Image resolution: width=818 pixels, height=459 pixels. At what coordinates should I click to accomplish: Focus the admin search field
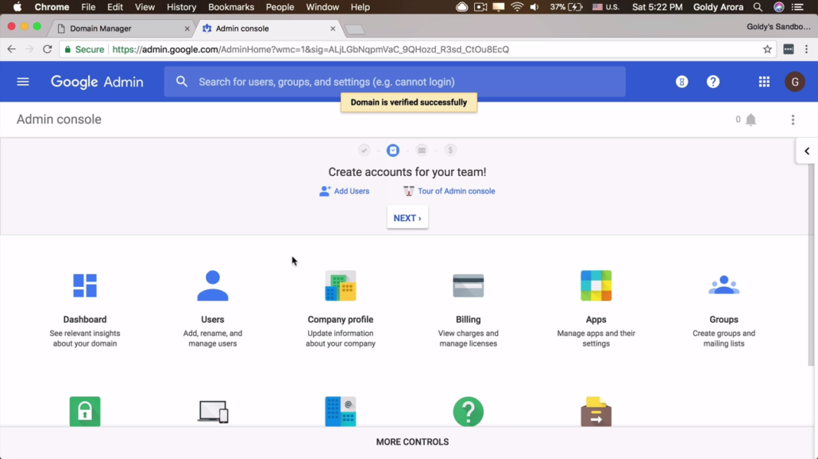(395, 82)
